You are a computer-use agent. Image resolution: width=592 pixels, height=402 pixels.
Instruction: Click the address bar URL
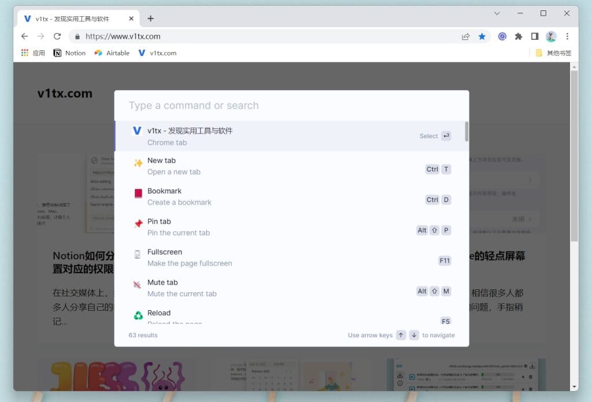tap(123, 36)
